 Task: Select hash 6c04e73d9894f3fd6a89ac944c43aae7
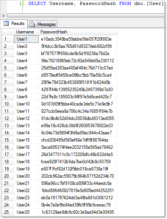point(78,133)
